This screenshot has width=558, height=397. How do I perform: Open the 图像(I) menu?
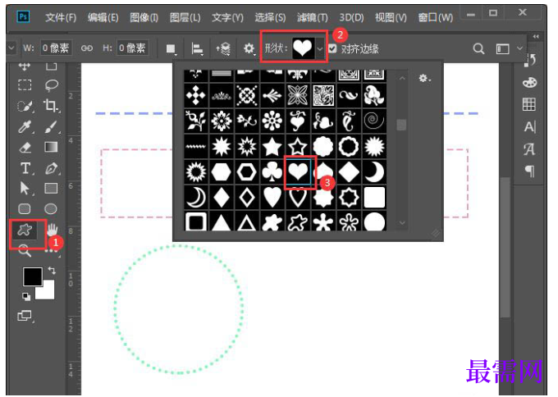(x=144, y=17)
